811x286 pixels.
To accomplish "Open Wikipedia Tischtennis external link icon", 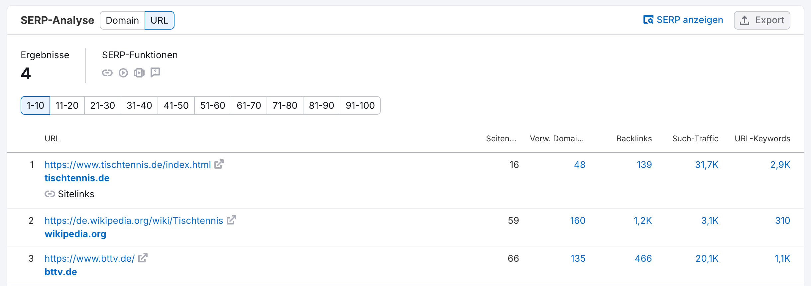I will [231, 220].
